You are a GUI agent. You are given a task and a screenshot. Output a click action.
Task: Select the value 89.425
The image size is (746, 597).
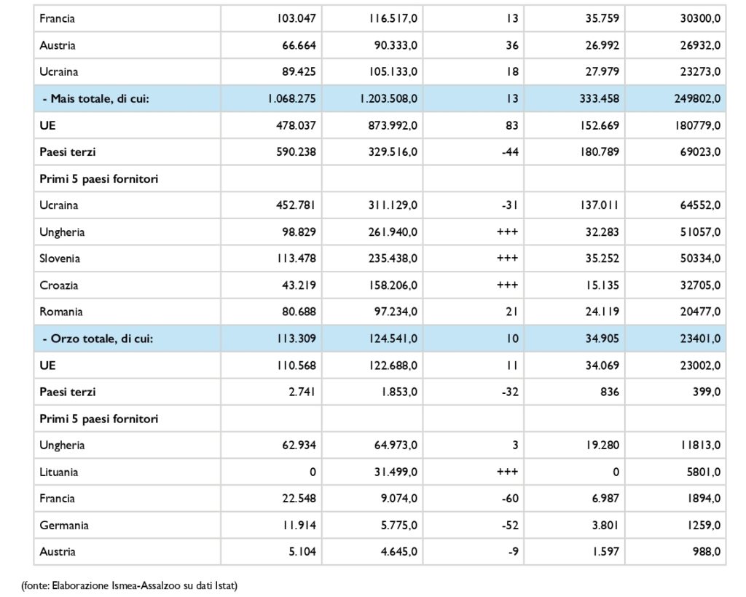pyautogui.click(x=299, y=72)
